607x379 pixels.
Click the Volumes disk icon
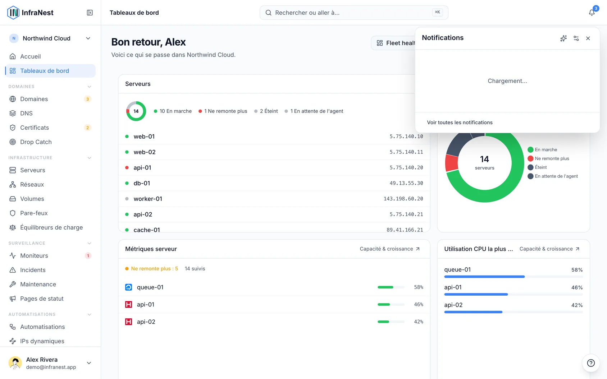[x=13, y=199]
